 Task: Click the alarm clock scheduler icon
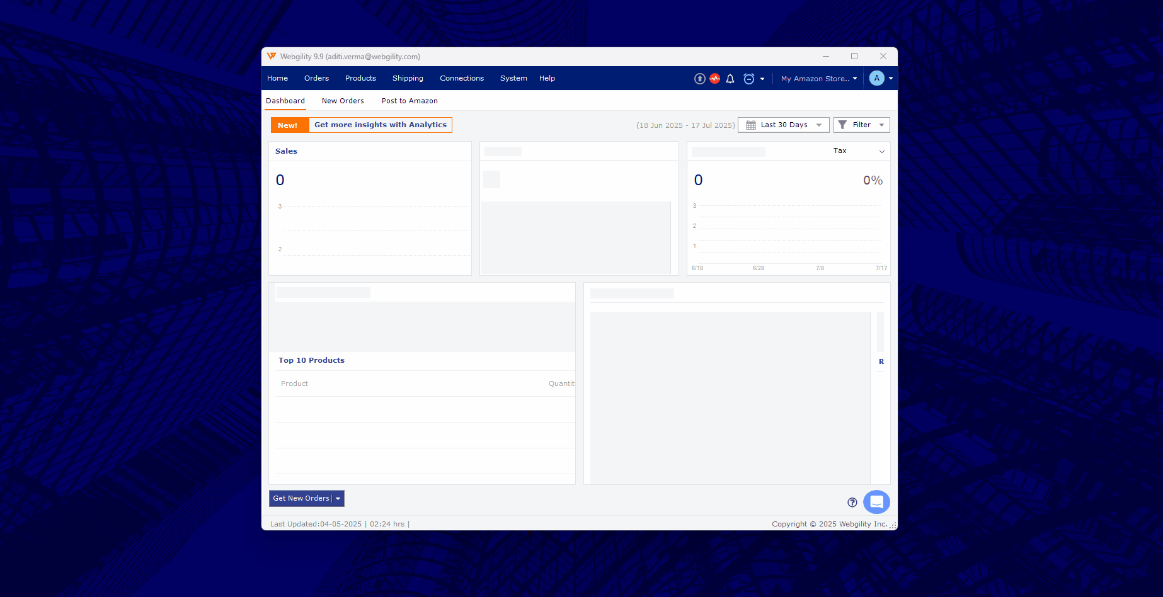[748, 79]
